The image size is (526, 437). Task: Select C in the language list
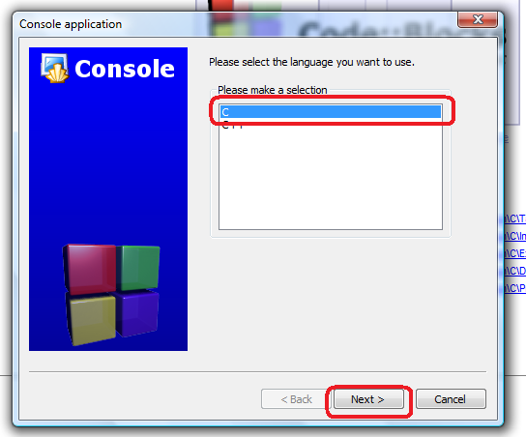[331, 112]
